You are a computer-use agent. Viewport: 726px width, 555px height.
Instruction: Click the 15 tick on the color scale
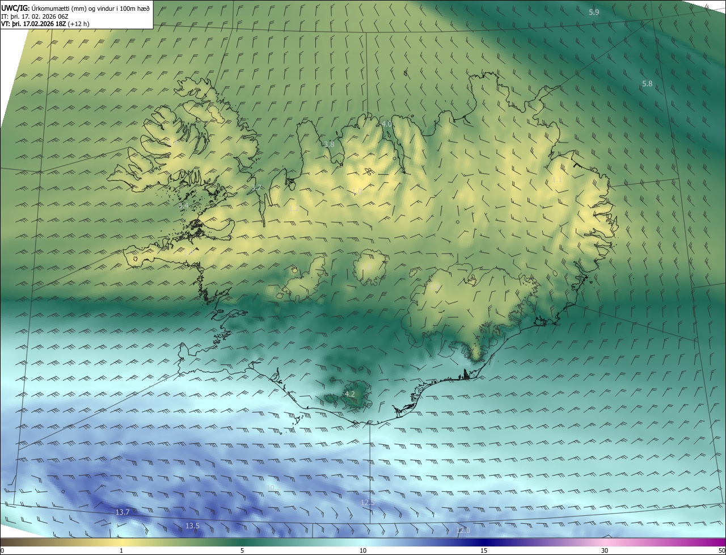click(x=484, y=550)
